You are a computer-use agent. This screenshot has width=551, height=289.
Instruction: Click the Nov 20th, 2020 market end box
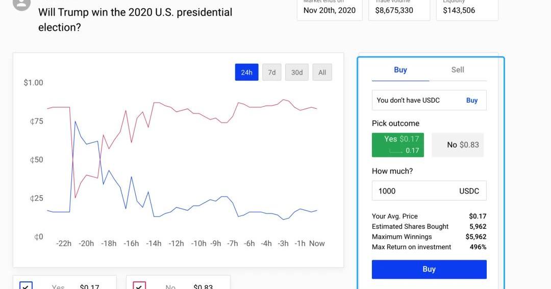click(330, 10)
